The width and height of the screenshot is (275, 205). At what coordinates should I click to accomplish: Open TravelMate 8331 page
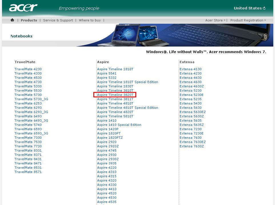[28, 150]
